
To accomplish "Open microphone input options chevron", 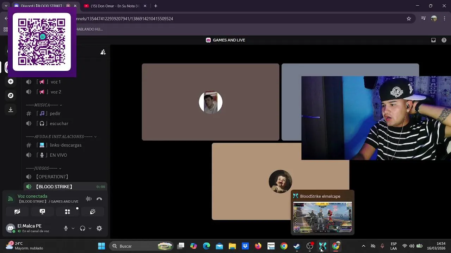I will click(x=73, y=228).
